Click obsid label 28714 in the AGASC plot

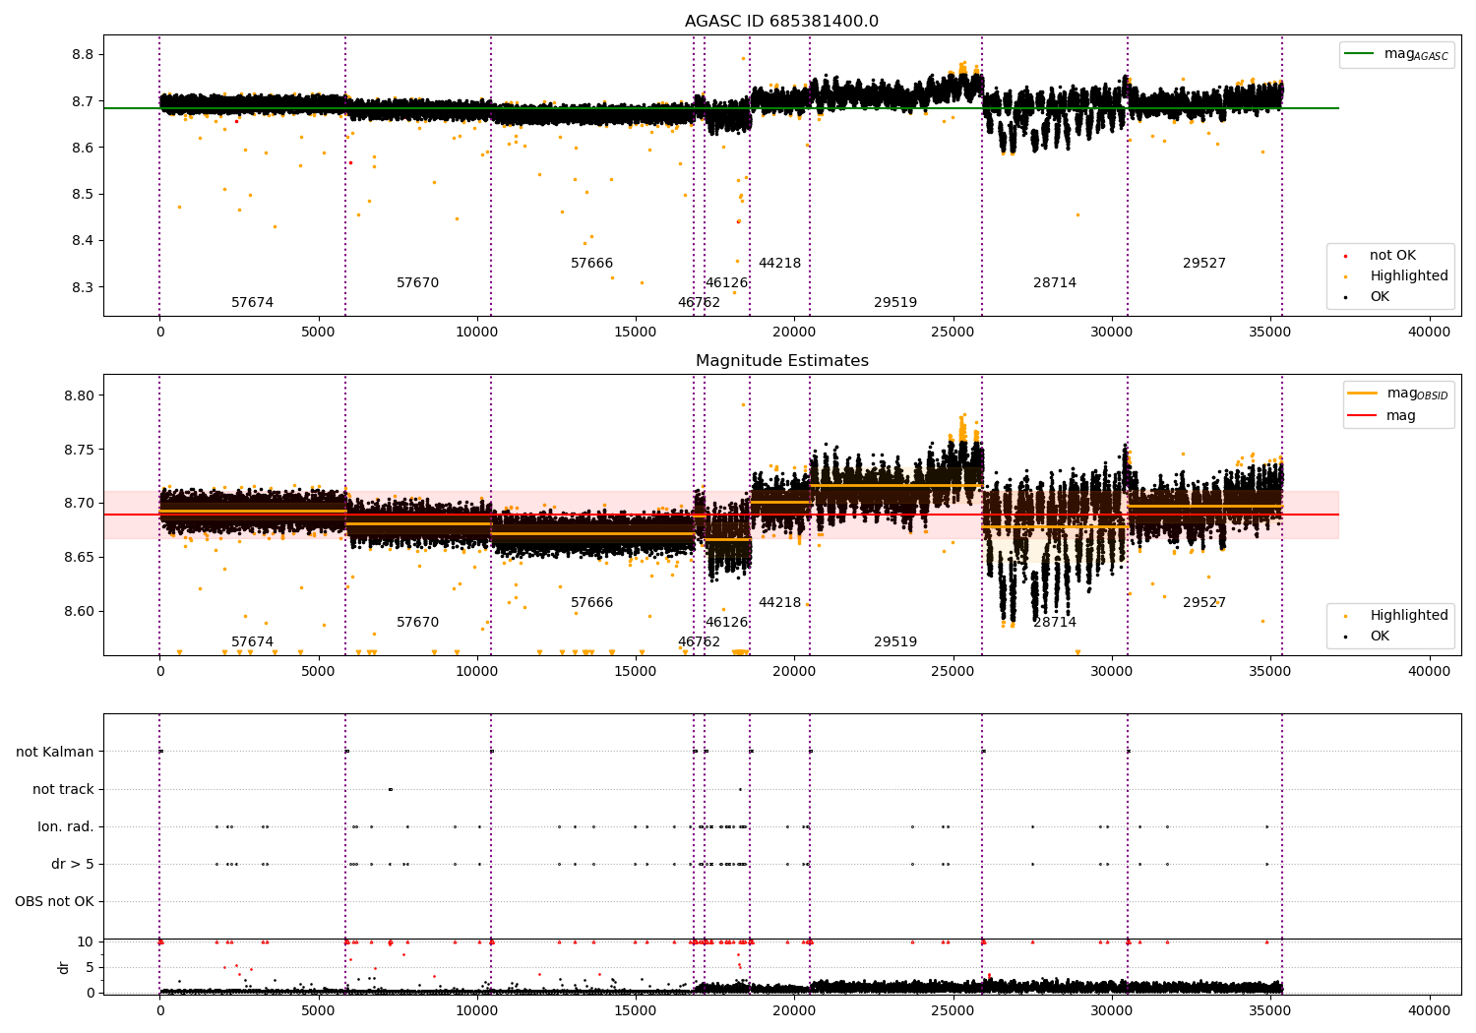click(x=1055, y=283)
